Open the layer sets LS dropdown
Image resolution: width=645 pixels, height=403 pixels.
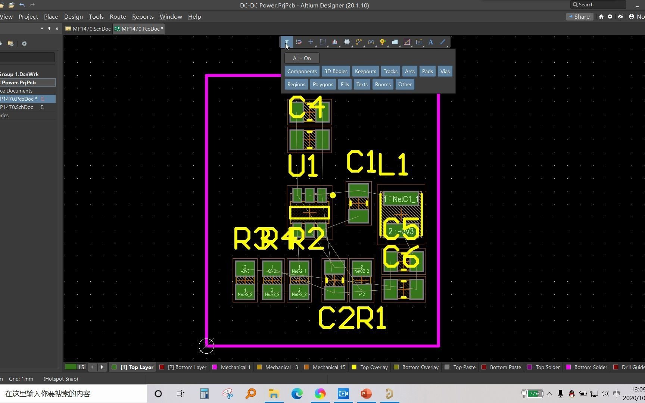pos(81,367)
